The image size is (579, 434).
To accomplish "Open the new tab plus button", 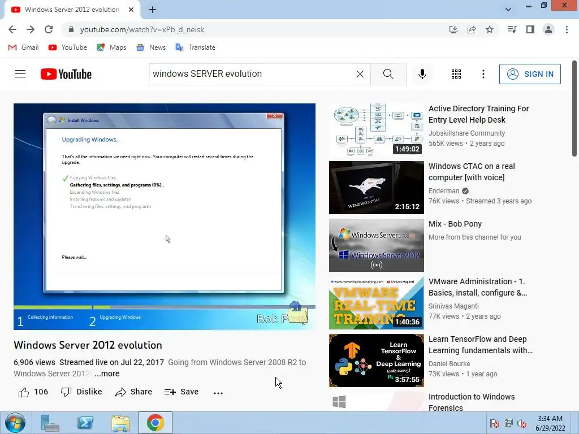I will [x=153, y=10].
